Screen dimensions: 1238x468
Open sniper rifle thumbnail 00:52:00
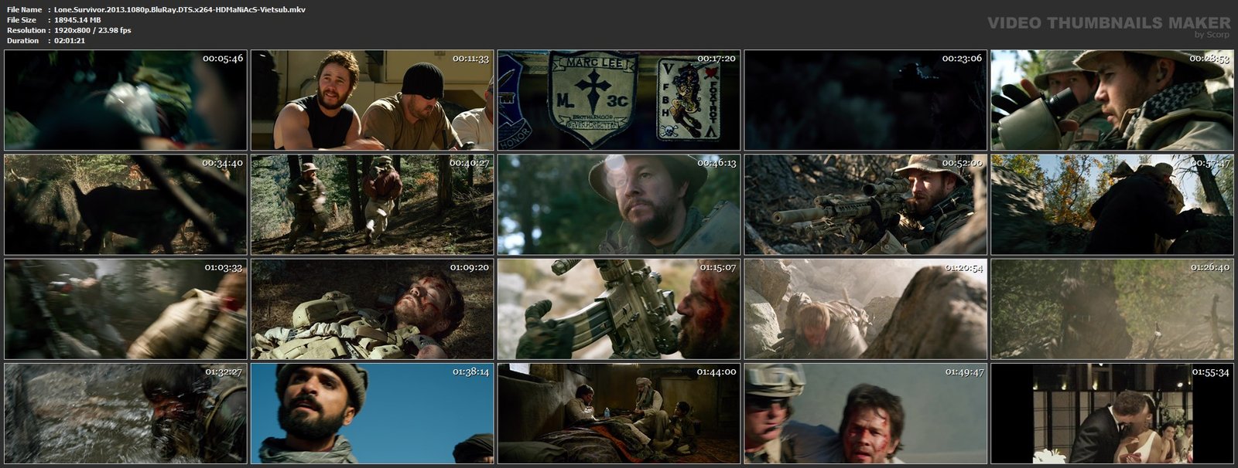866,205
